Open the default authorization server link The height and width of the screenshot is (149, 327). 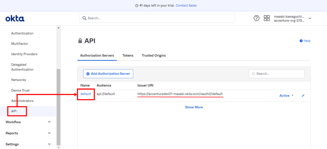(x=86, y=94)
